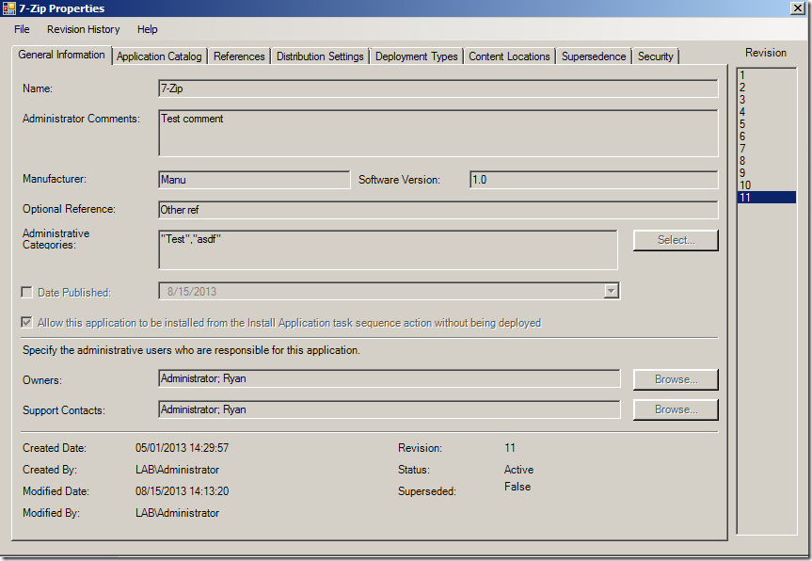Open the Supersedence tab
Screen dimensions: 812x561
(x=594, y=56)
